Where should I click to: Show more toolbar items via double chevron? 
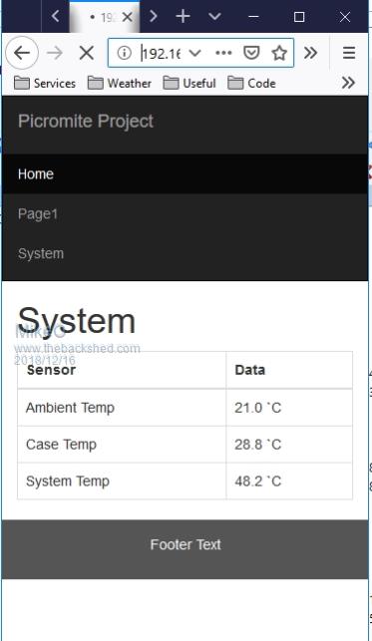click(311, 53)
